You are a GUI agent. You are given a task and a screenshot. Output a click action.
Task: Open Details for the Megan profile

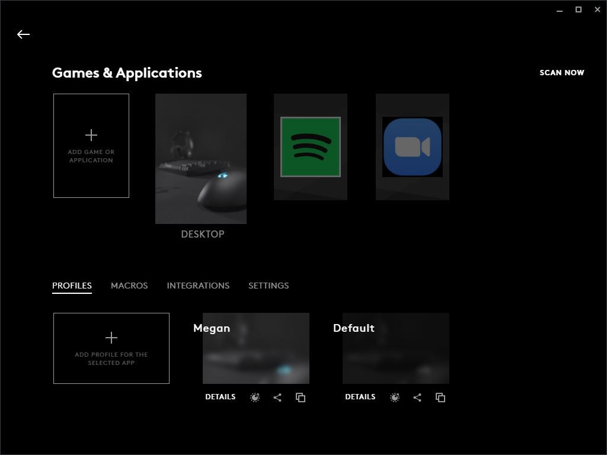pyautogui.click(x=221, y=397)
